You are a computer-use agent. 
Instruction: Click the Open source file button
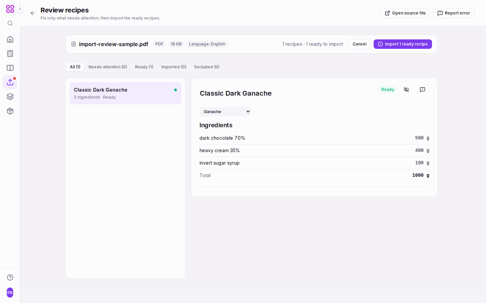[405, 13]
